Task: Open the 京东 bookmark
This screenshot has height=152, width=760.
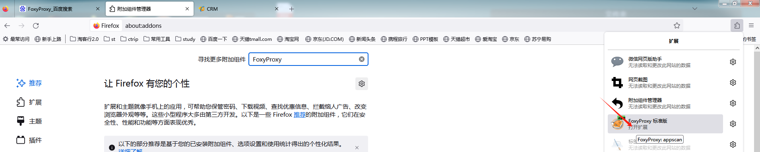Action: 510,39
